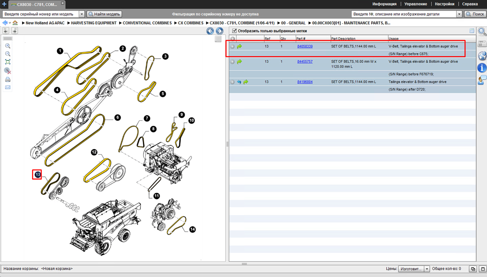Screen dimensions: 487x277
Task: Close the CX8030 - C781 tab
Action: (x=63, y=3)
